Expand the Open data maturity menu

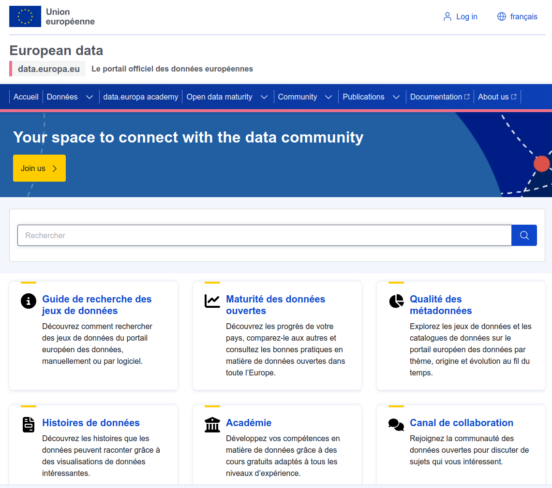pos(264,97)
